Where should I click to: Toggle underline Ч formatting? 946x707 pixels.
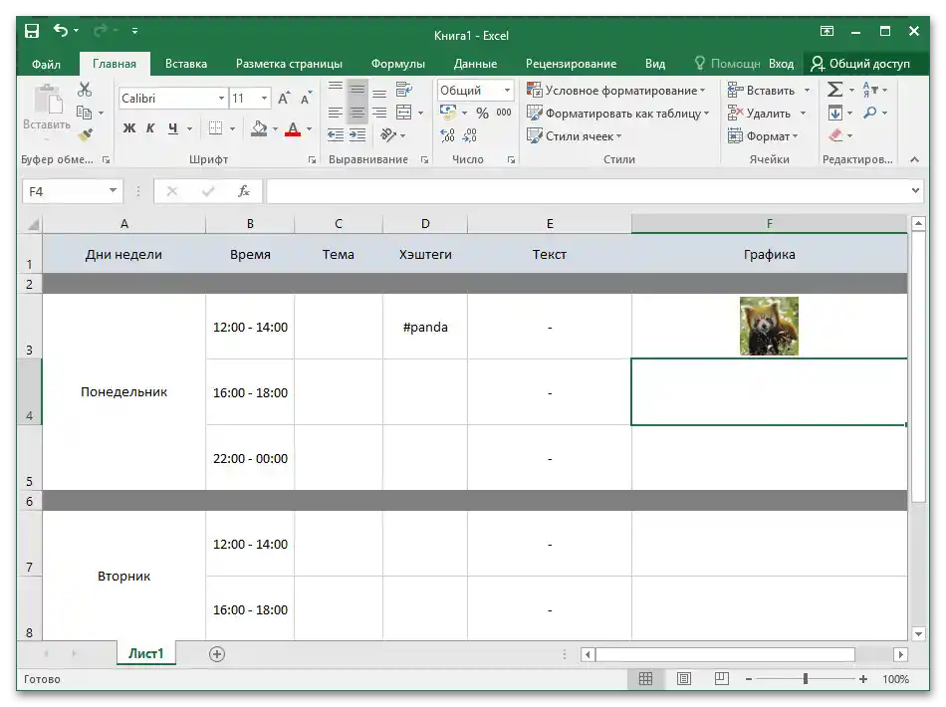[173, 128]
